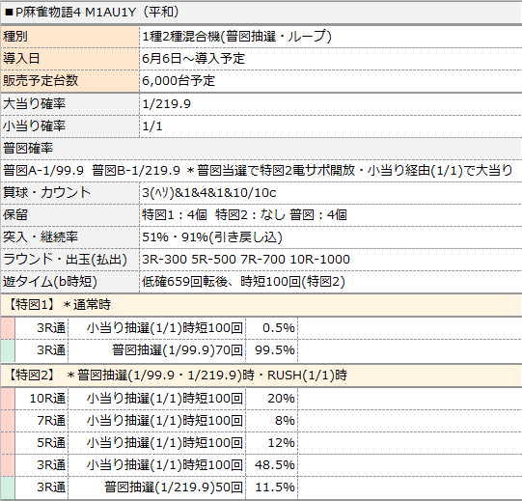522x501 pixels.
Task: Select the '導入日' label cell
Action: point(69,59)
